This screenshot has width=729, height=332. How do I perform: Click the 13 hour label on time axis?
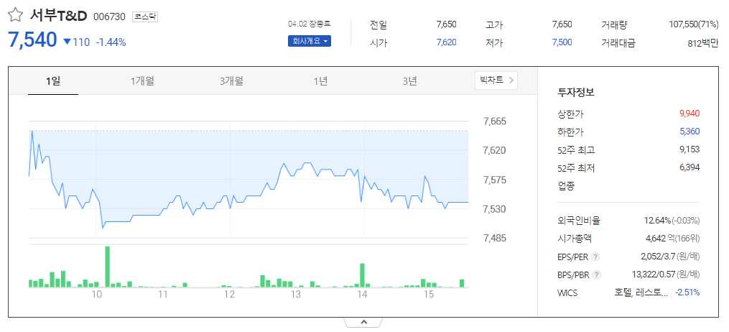(296, 295)
